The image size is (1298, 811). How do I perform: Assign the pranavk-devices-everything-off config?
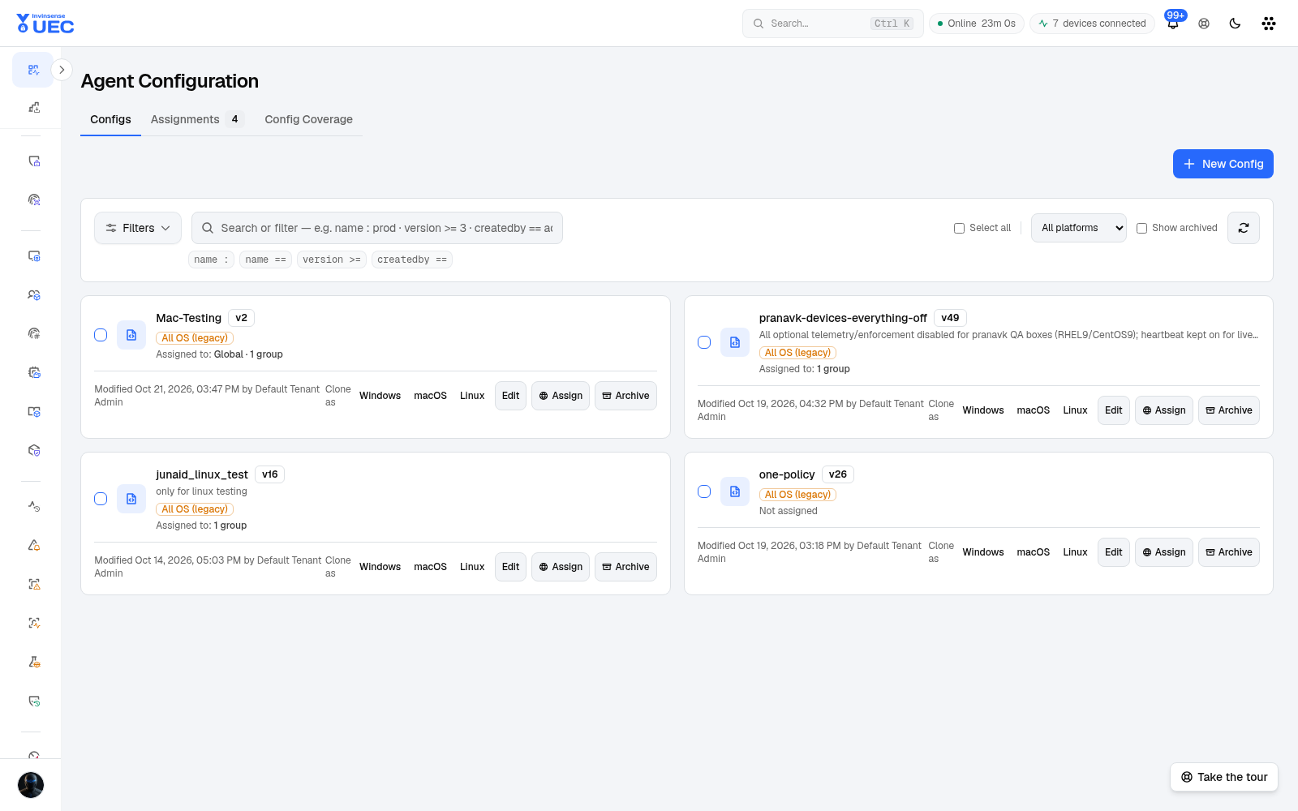point(1163,410)
